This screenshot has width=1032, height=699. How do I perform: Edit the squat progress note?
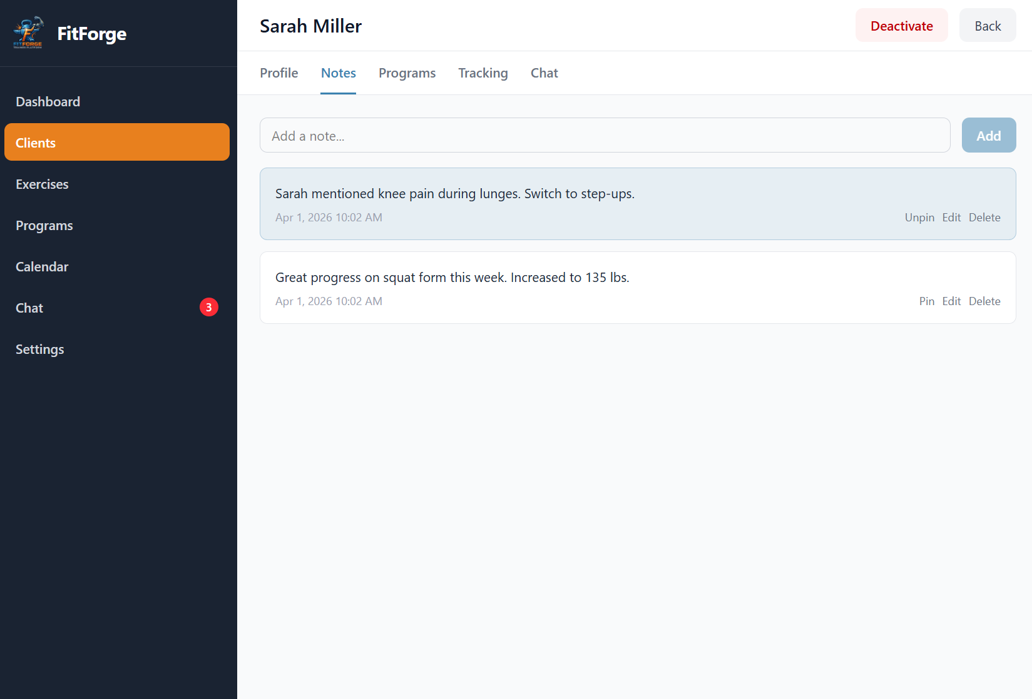point(951,301)
